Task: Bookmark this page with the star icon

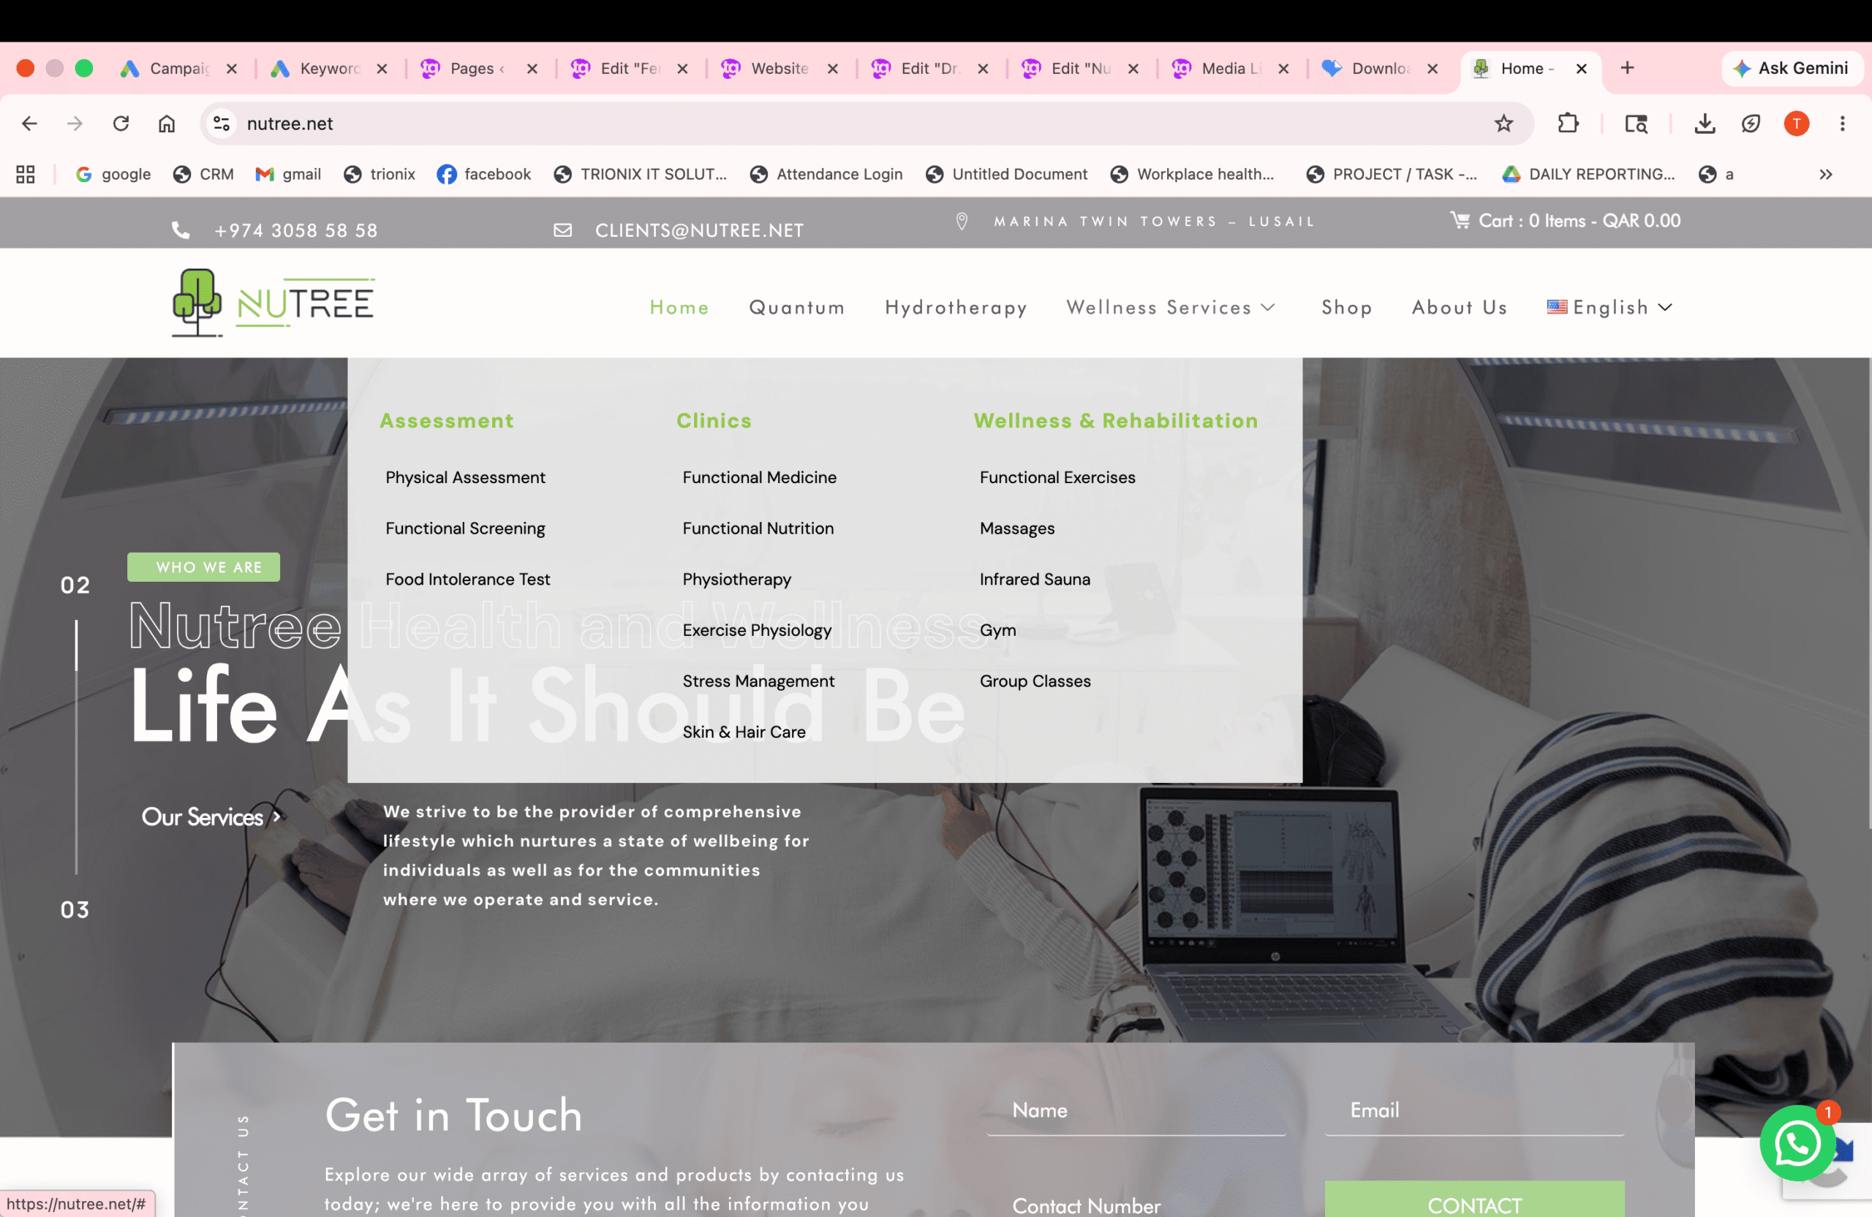Action: click(x=1503, y=124)
